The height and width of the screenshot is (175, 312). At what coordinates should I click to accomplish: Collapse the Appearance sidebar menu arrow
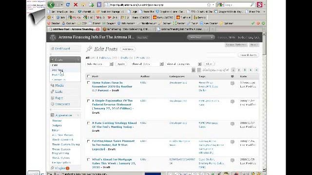pos(78,115)
